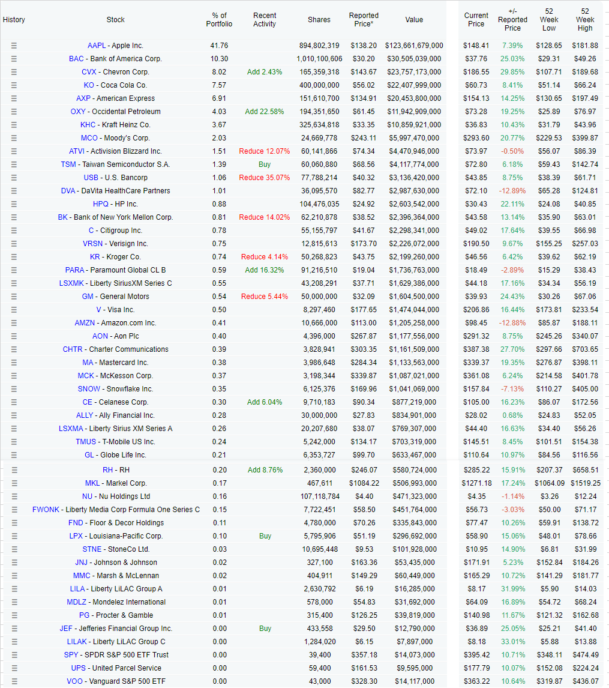The height and width of the screenshot is (688, 609).
Task: Select 1,010,100,606 shares cell
Action: pyautogui.click(x=319, y=59)
